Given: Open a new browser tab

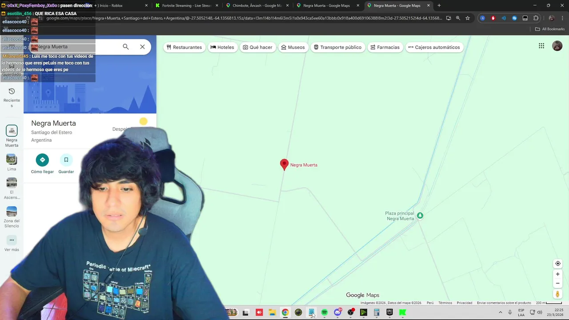Looking at the screenshot, I should point(439,5).
